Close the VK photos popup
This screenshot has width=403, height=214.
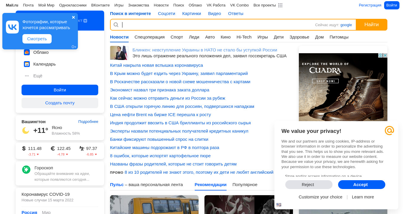(73, 17)
